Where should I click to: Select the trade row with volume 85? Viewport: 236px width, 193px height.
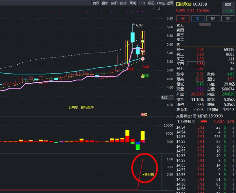click(205, 184)
